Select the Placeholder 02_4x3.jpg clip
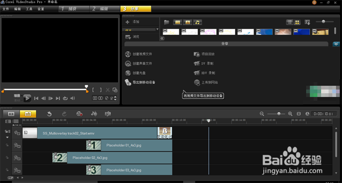The width and height of the screenshot is (342, 183). 112,158
